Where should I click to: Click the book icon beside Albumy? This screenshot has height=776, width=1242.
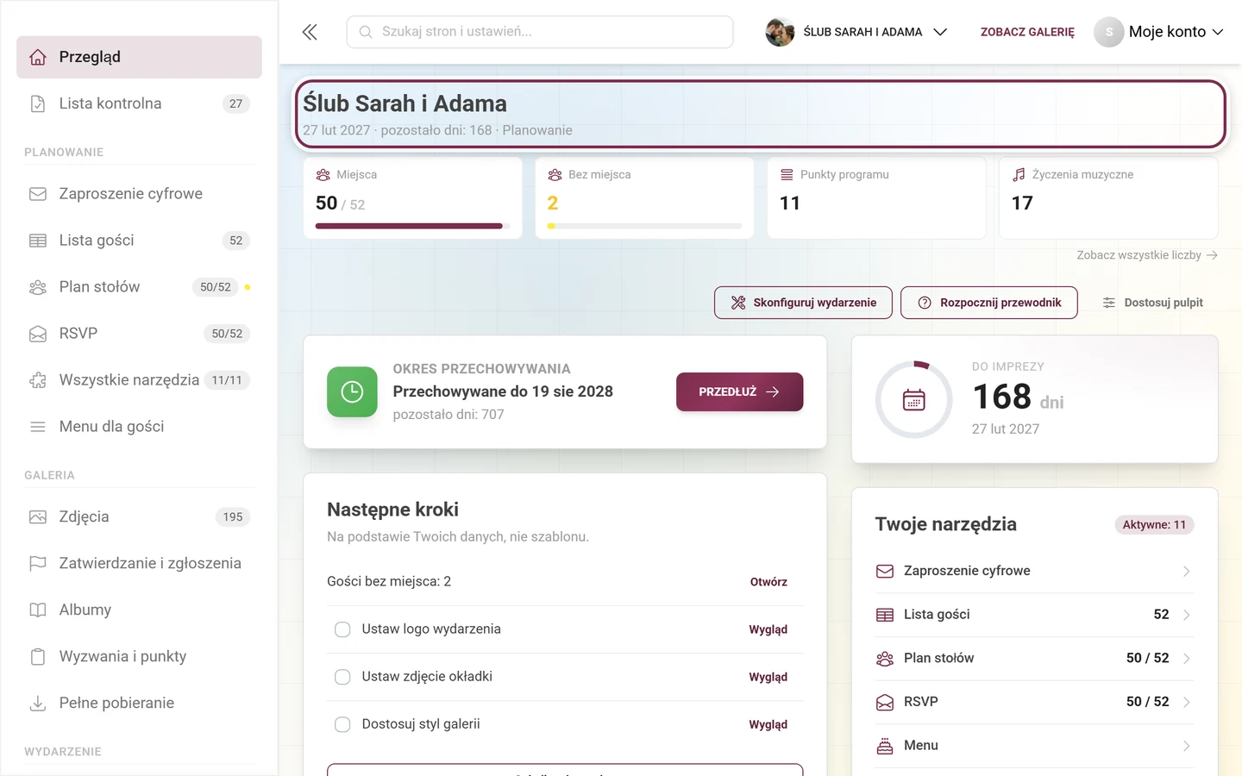pyautogui.click(x=38, y=610)
